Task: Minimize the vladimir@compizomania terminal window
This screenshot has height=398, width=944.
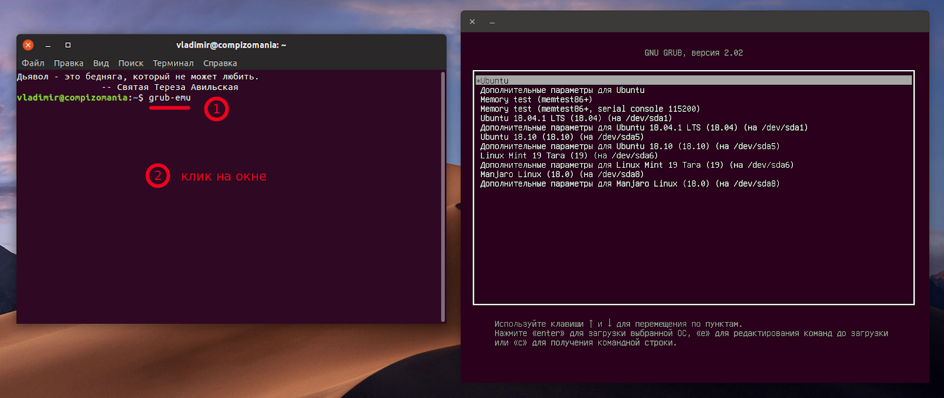Action: point(48,45)
